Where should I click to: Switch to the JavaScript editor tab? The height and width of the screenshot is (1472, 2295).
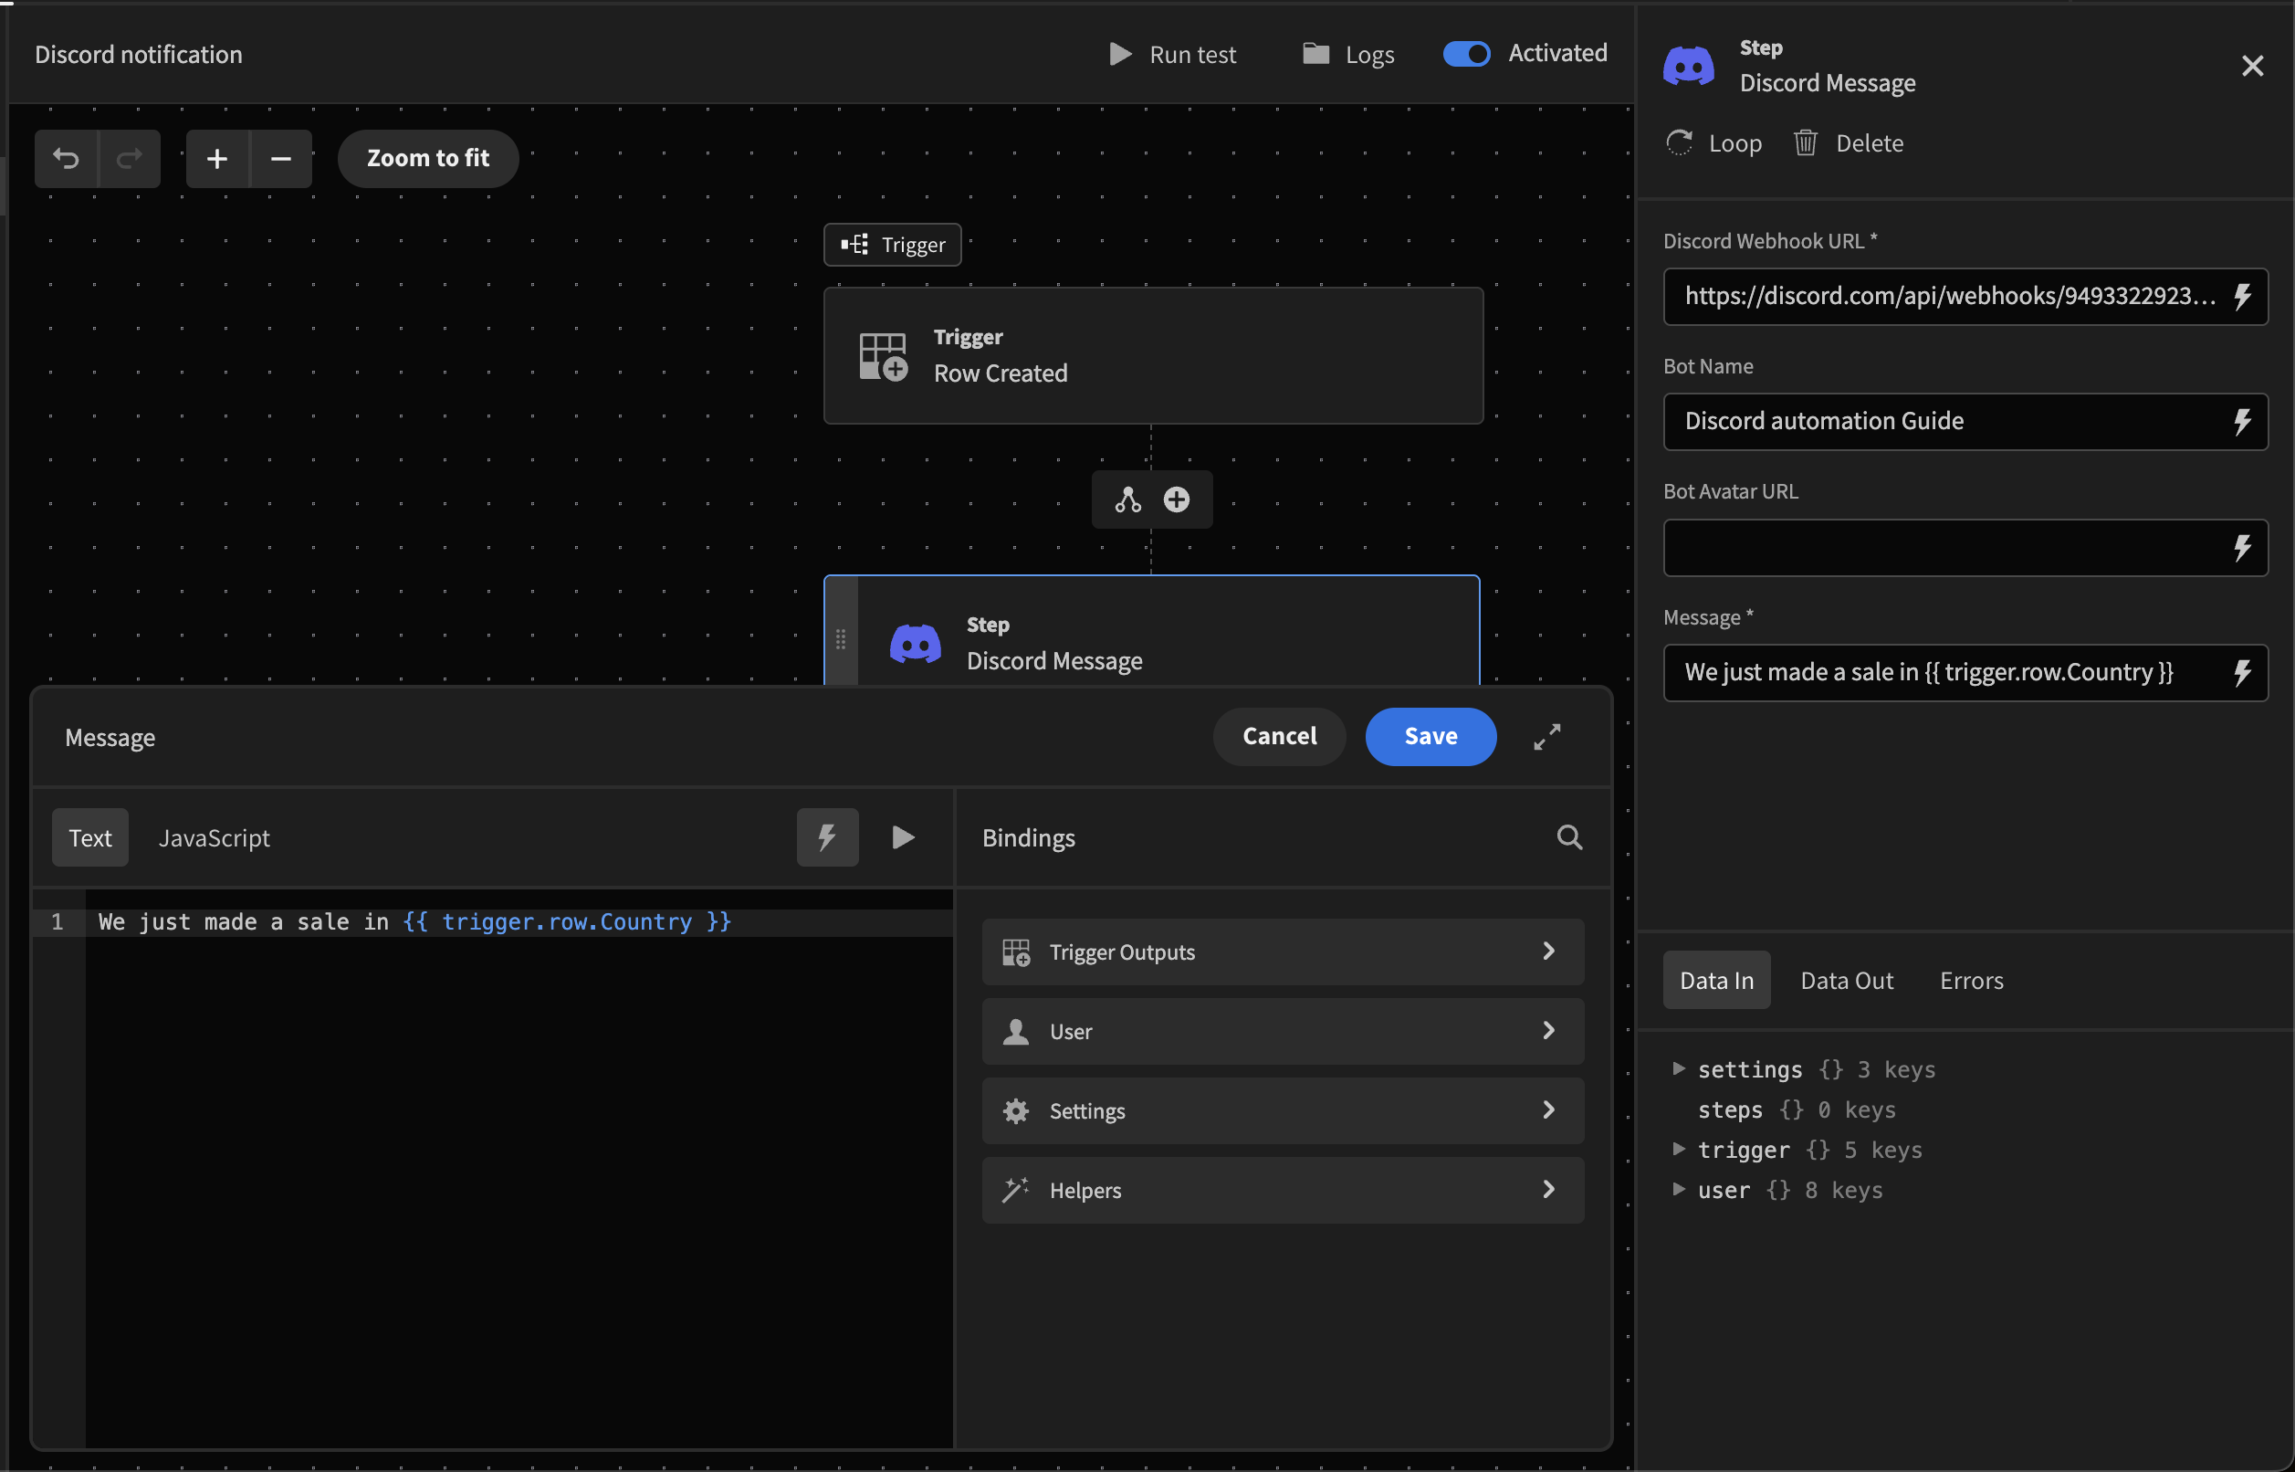[x=214, y=837]
